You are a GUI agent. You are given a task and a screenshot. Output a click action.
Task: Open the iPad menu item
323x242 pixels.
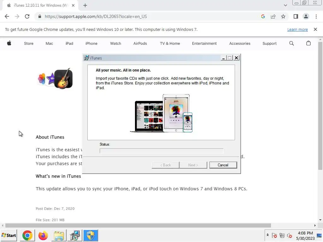coord(69,43)
